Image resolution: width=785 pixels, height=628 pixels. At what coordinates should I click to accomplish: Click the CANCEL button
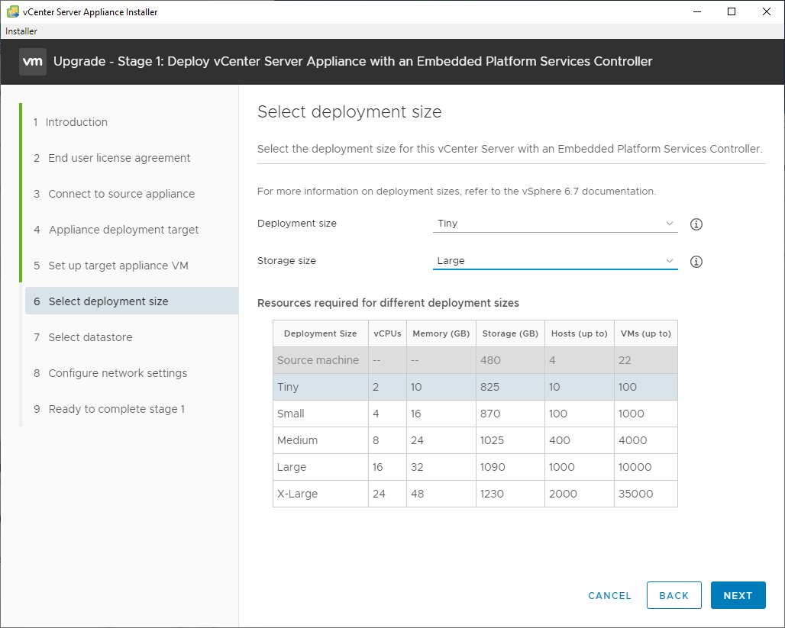coord(609,595)
